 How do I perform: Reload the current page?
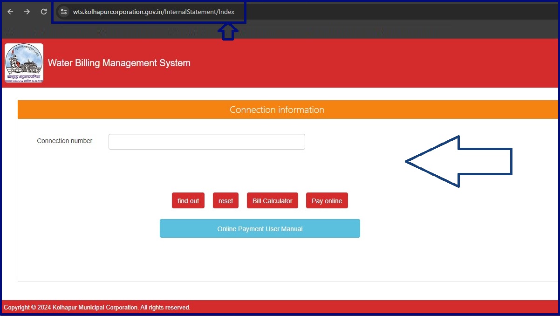click(x=44, y=12)
